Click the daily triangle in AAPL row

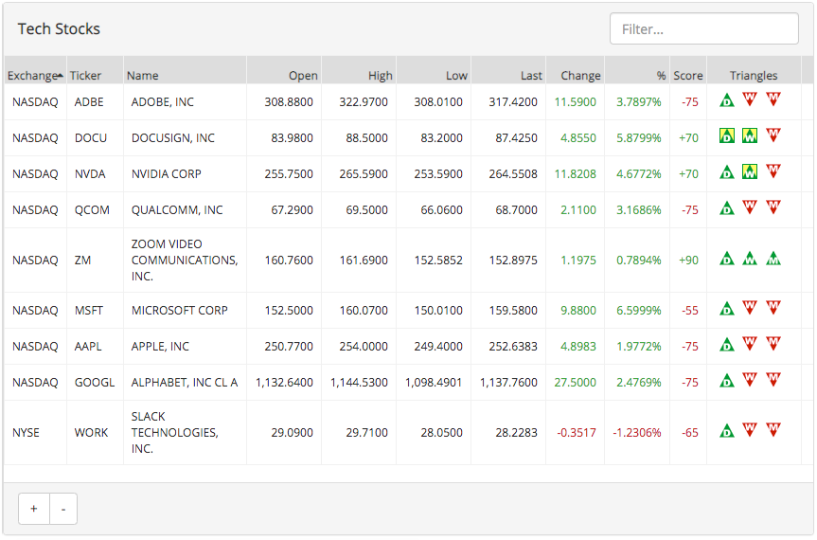tap(726, 345)
